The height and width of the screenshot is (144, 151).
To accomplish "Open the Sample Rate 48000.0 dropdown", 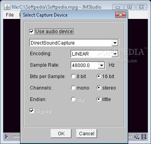I will [101, 65].
